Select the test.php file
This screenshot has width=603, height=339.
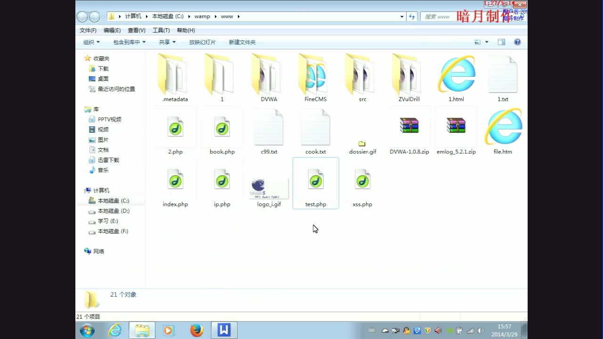pos(316,183)
